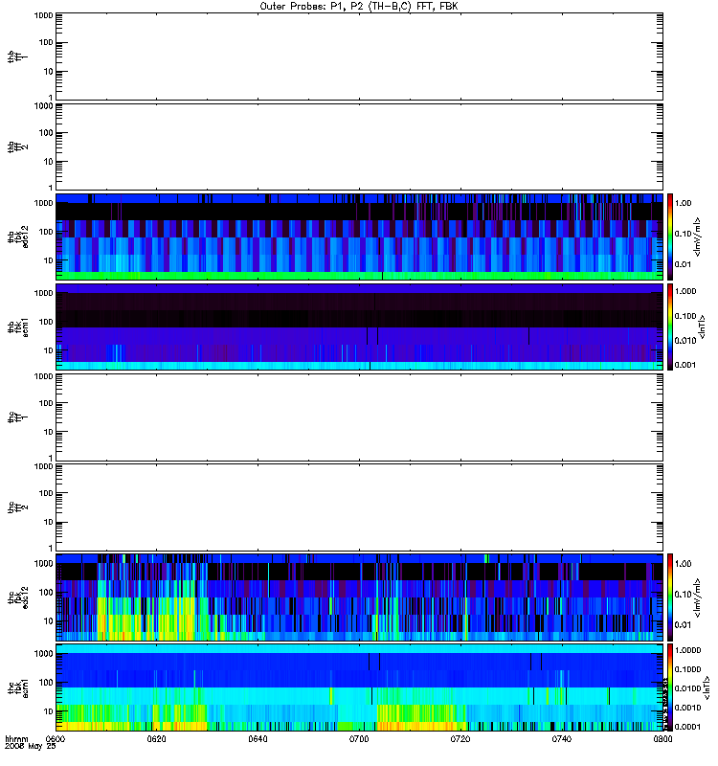Click the 2008 May 25 date label

pos(31,747)
